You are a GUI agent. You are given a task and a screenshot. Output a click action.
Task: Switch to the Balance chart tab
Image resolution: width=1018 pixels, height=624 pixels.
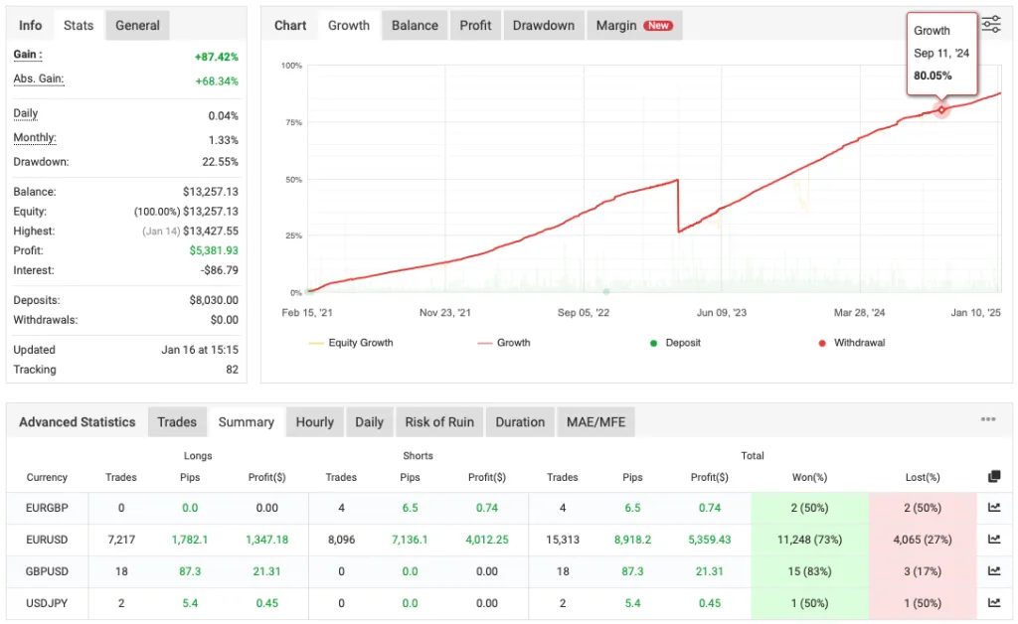(414, 25)
